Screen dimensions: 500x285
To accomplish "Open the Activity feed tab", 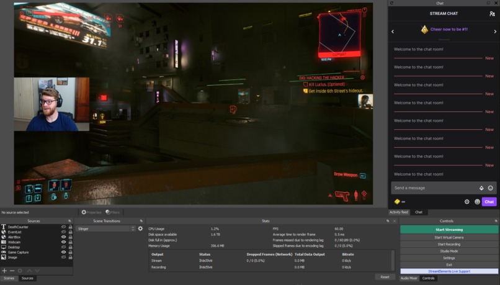I will click(x=399, y=212).
